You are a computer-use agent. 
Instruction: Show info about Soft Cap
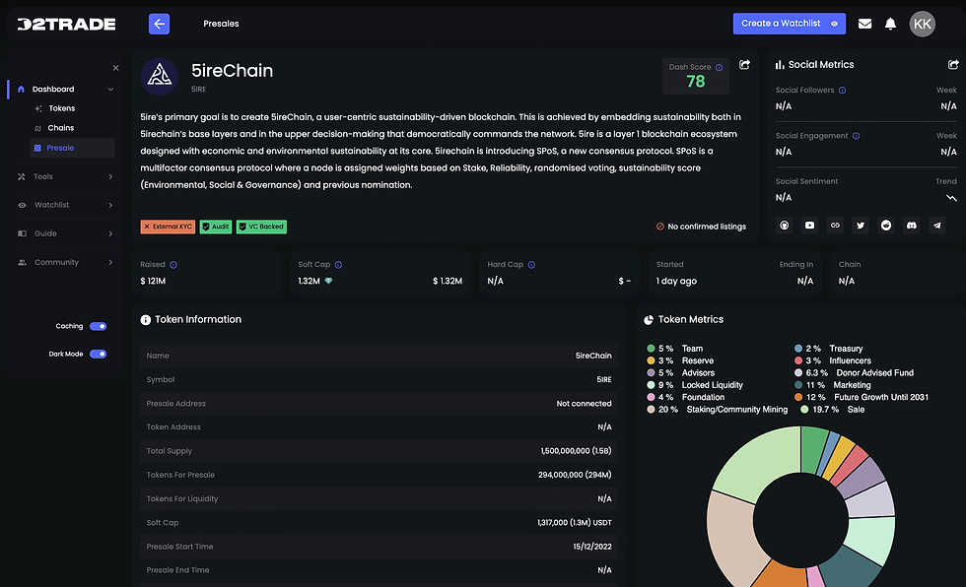[338, 265]
